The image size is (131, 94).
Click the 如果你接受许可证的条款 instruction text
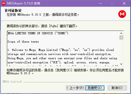tap(65, 72)
